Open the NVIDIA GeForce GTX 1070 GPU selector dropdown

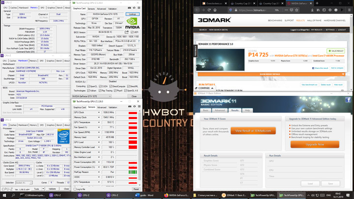point(91,96)
